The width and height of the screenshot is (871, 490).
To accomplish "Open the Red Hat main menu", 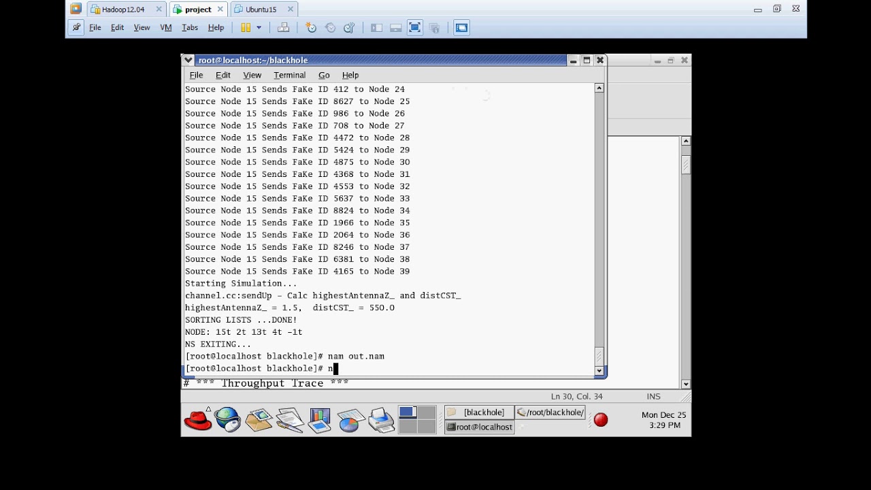I will pyautogui.click(x=198, y=419).
